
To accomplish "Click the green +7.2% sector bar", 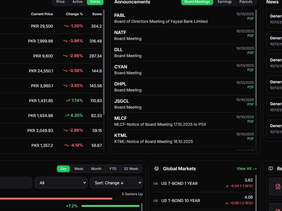I will pyautogui.click(x=111, y=206).
